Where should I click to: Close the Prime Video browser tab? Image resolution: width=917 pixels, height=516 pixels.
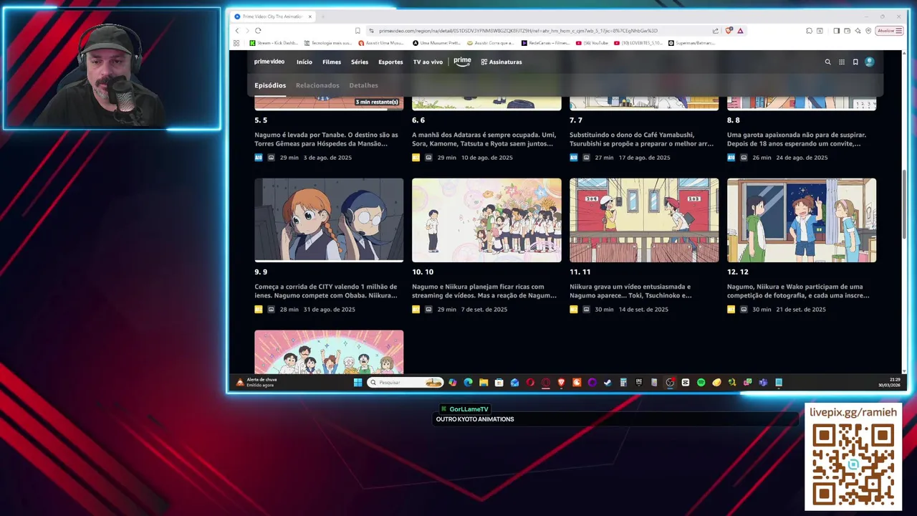[310, 16]
